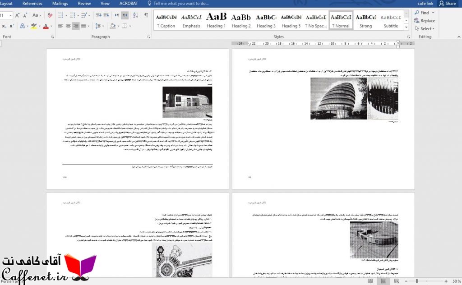Align text to the left
Screen dimensions: 462x285
(60, 26)
